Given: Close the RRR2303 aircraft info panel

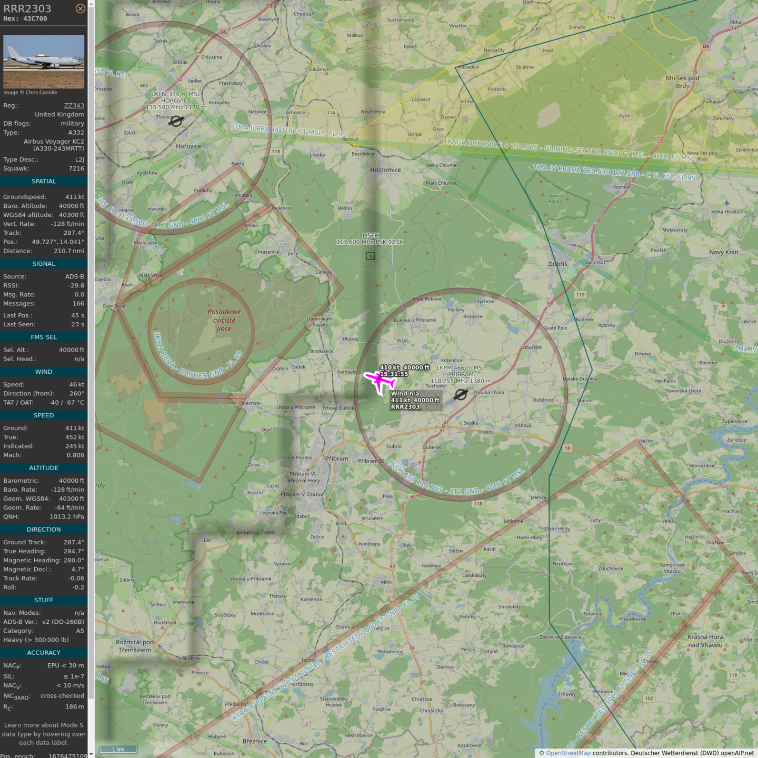Looking at the screenshot, I should [80, 8].
